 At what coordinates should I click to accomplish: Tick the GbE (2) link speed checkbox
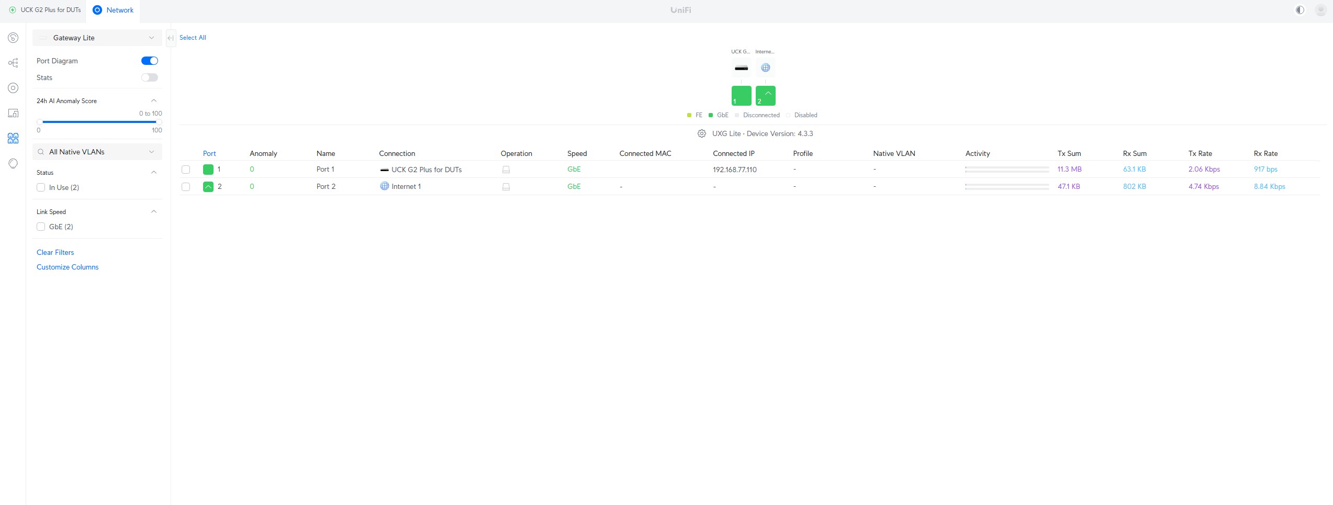pos(41,227)
